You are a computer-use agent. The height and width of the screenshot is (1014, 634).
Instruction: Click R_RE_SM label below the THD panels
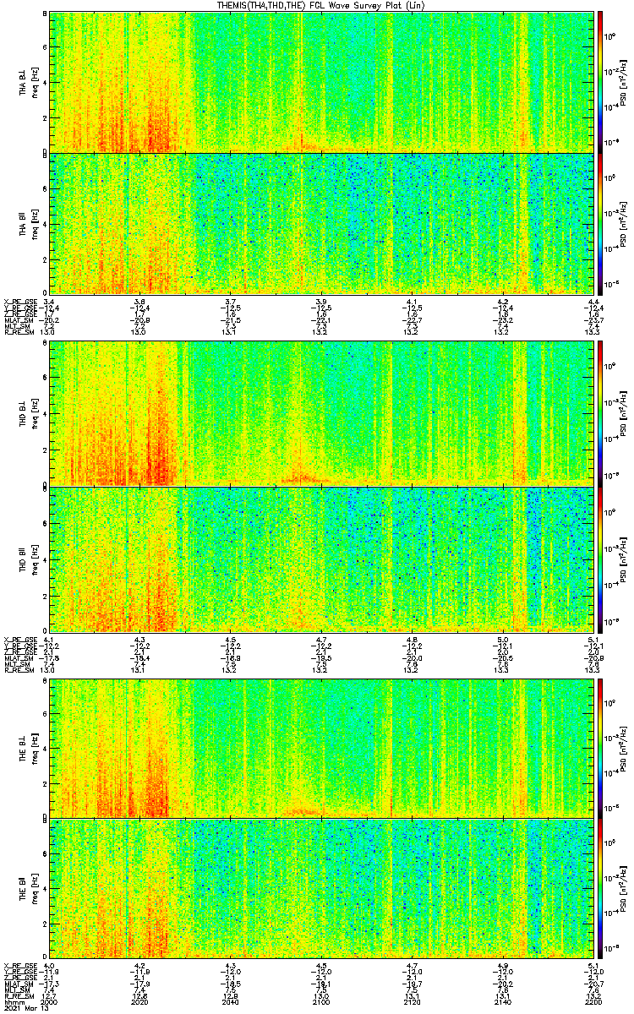click(19, 669)
